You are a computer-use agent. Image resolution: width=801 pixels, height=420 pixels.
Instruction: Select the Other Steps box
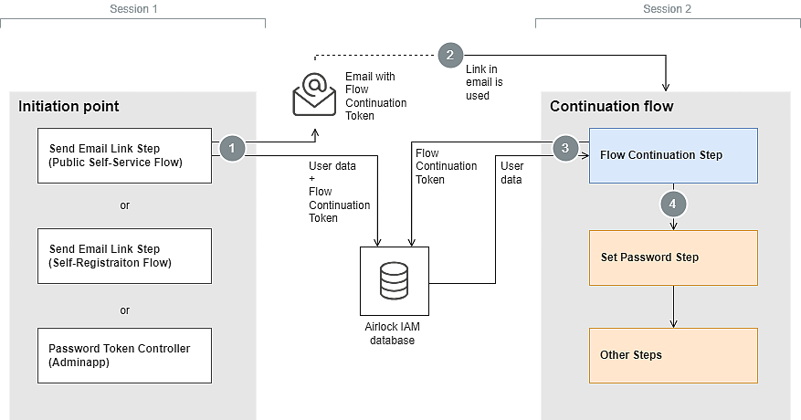coord(673,355)
